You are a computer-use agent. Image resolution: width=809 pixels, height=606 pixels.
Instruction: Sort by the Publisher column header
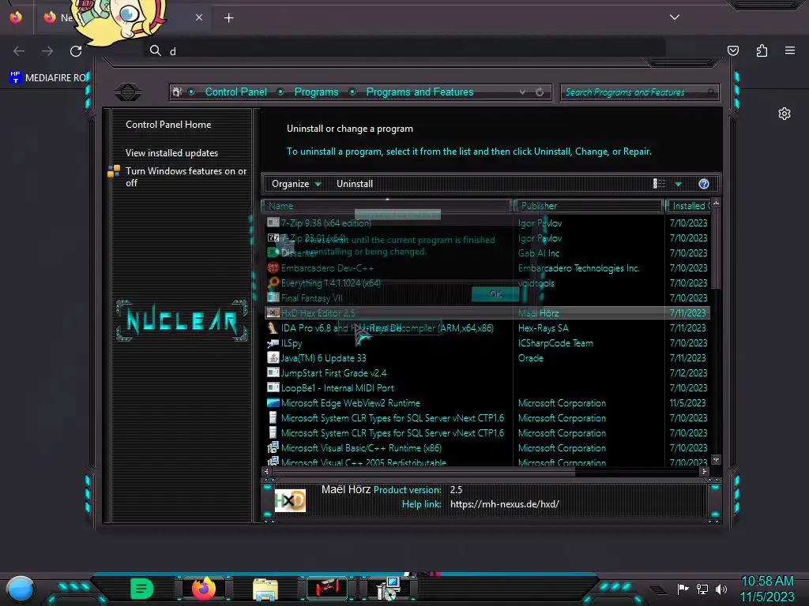tap(588, 206)
